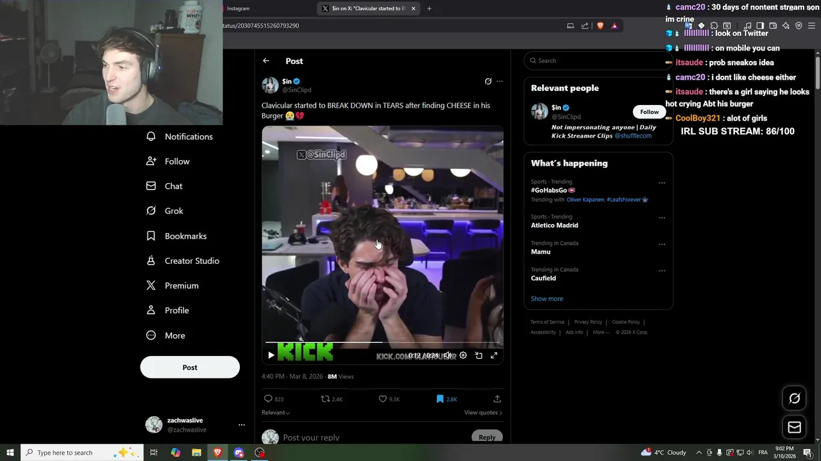This screenshot has width=821, height=461.
Task: Click the picture-in-picture video icon
Action: point(478,355)
